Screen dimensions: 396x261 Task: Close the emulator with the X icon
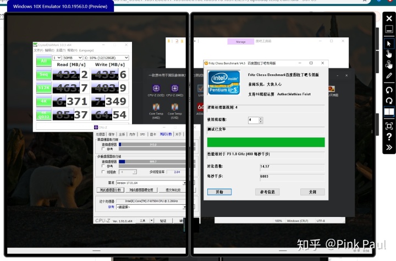(x=389, y=18)
